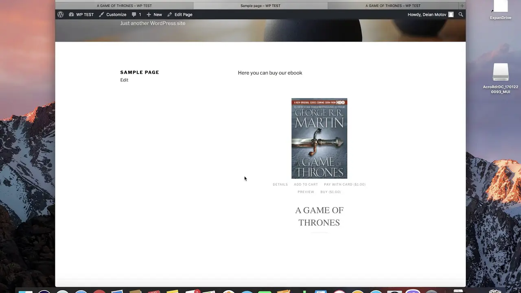Viewport: 521px width, 293px height.
Task: Open the WordPress logo menu
Action: pyautogui.click(x=60, y=14)
